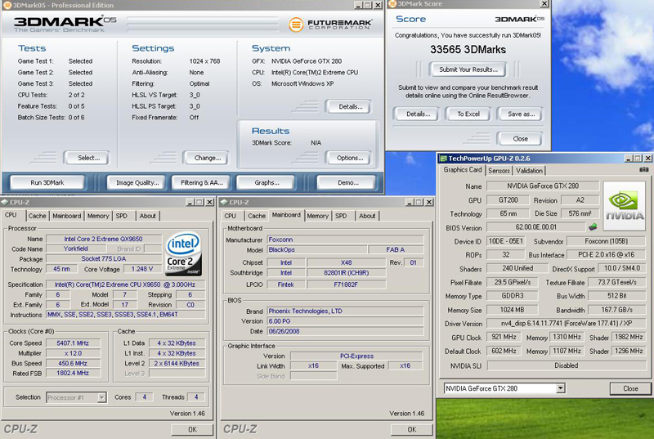This screenshot has width=654, height=439.
Task: Click the left CPU-Z window title icon
Action: [x=5, y=202]
